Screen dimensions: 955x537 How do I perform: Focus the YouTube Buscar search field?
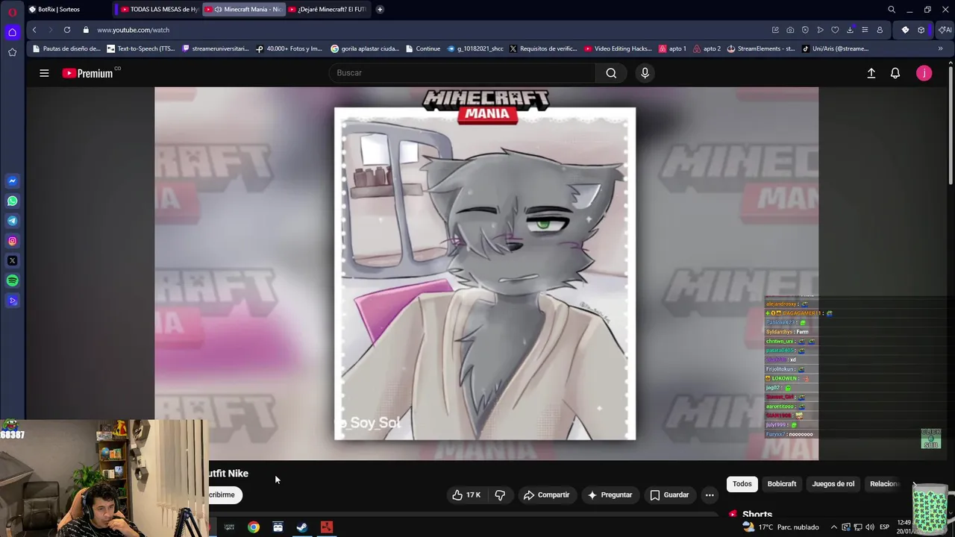tap(462, 73)
